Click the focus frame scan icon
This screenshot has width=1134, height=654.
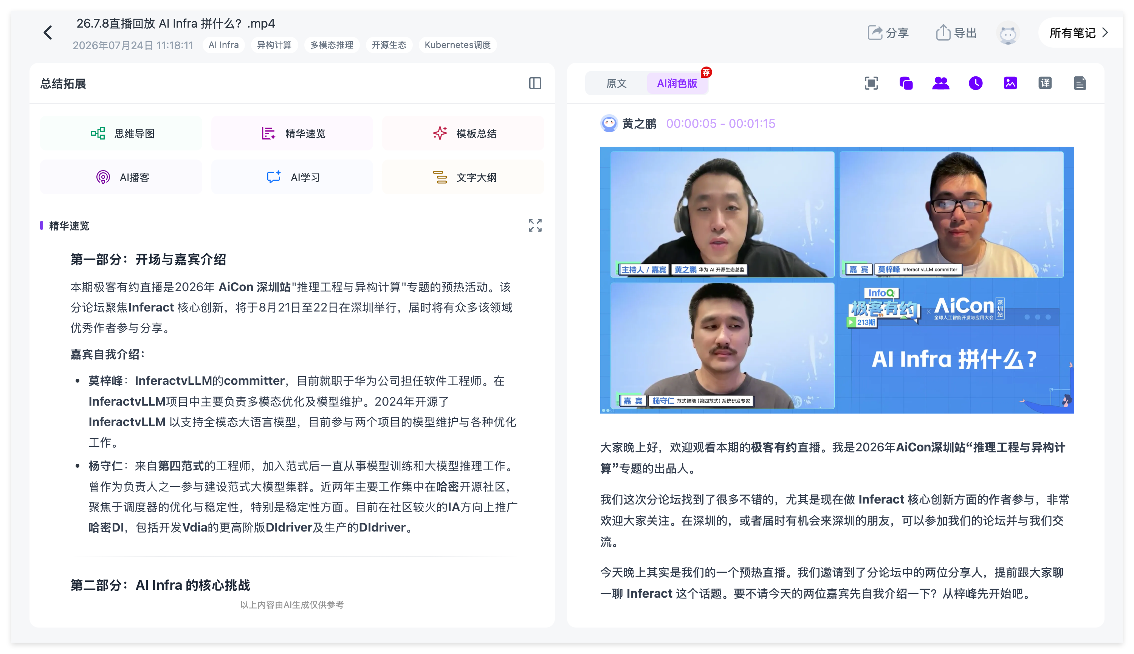[x=871, y=83]
